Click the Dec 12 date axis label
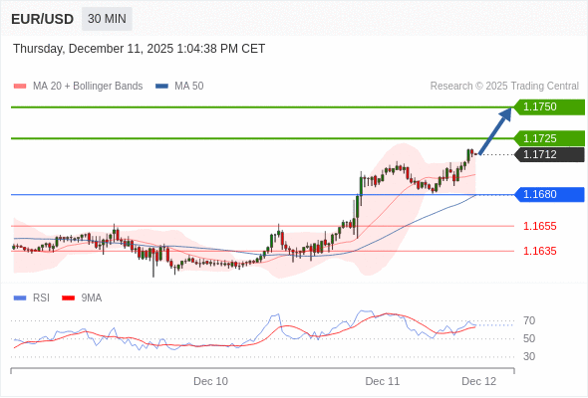 click(x=479, y=381)
